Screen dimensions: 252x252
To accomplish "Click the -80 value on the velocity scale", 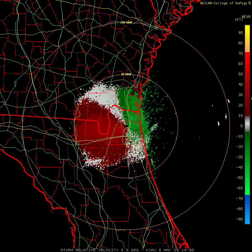I will [239, 209].
